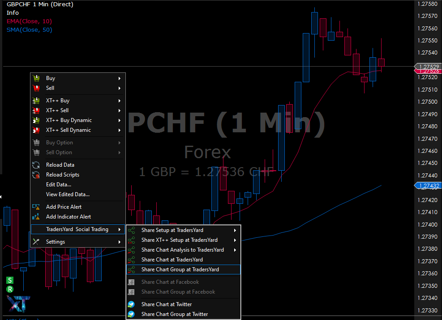Click the Settings tools icon

coord(36,242)
